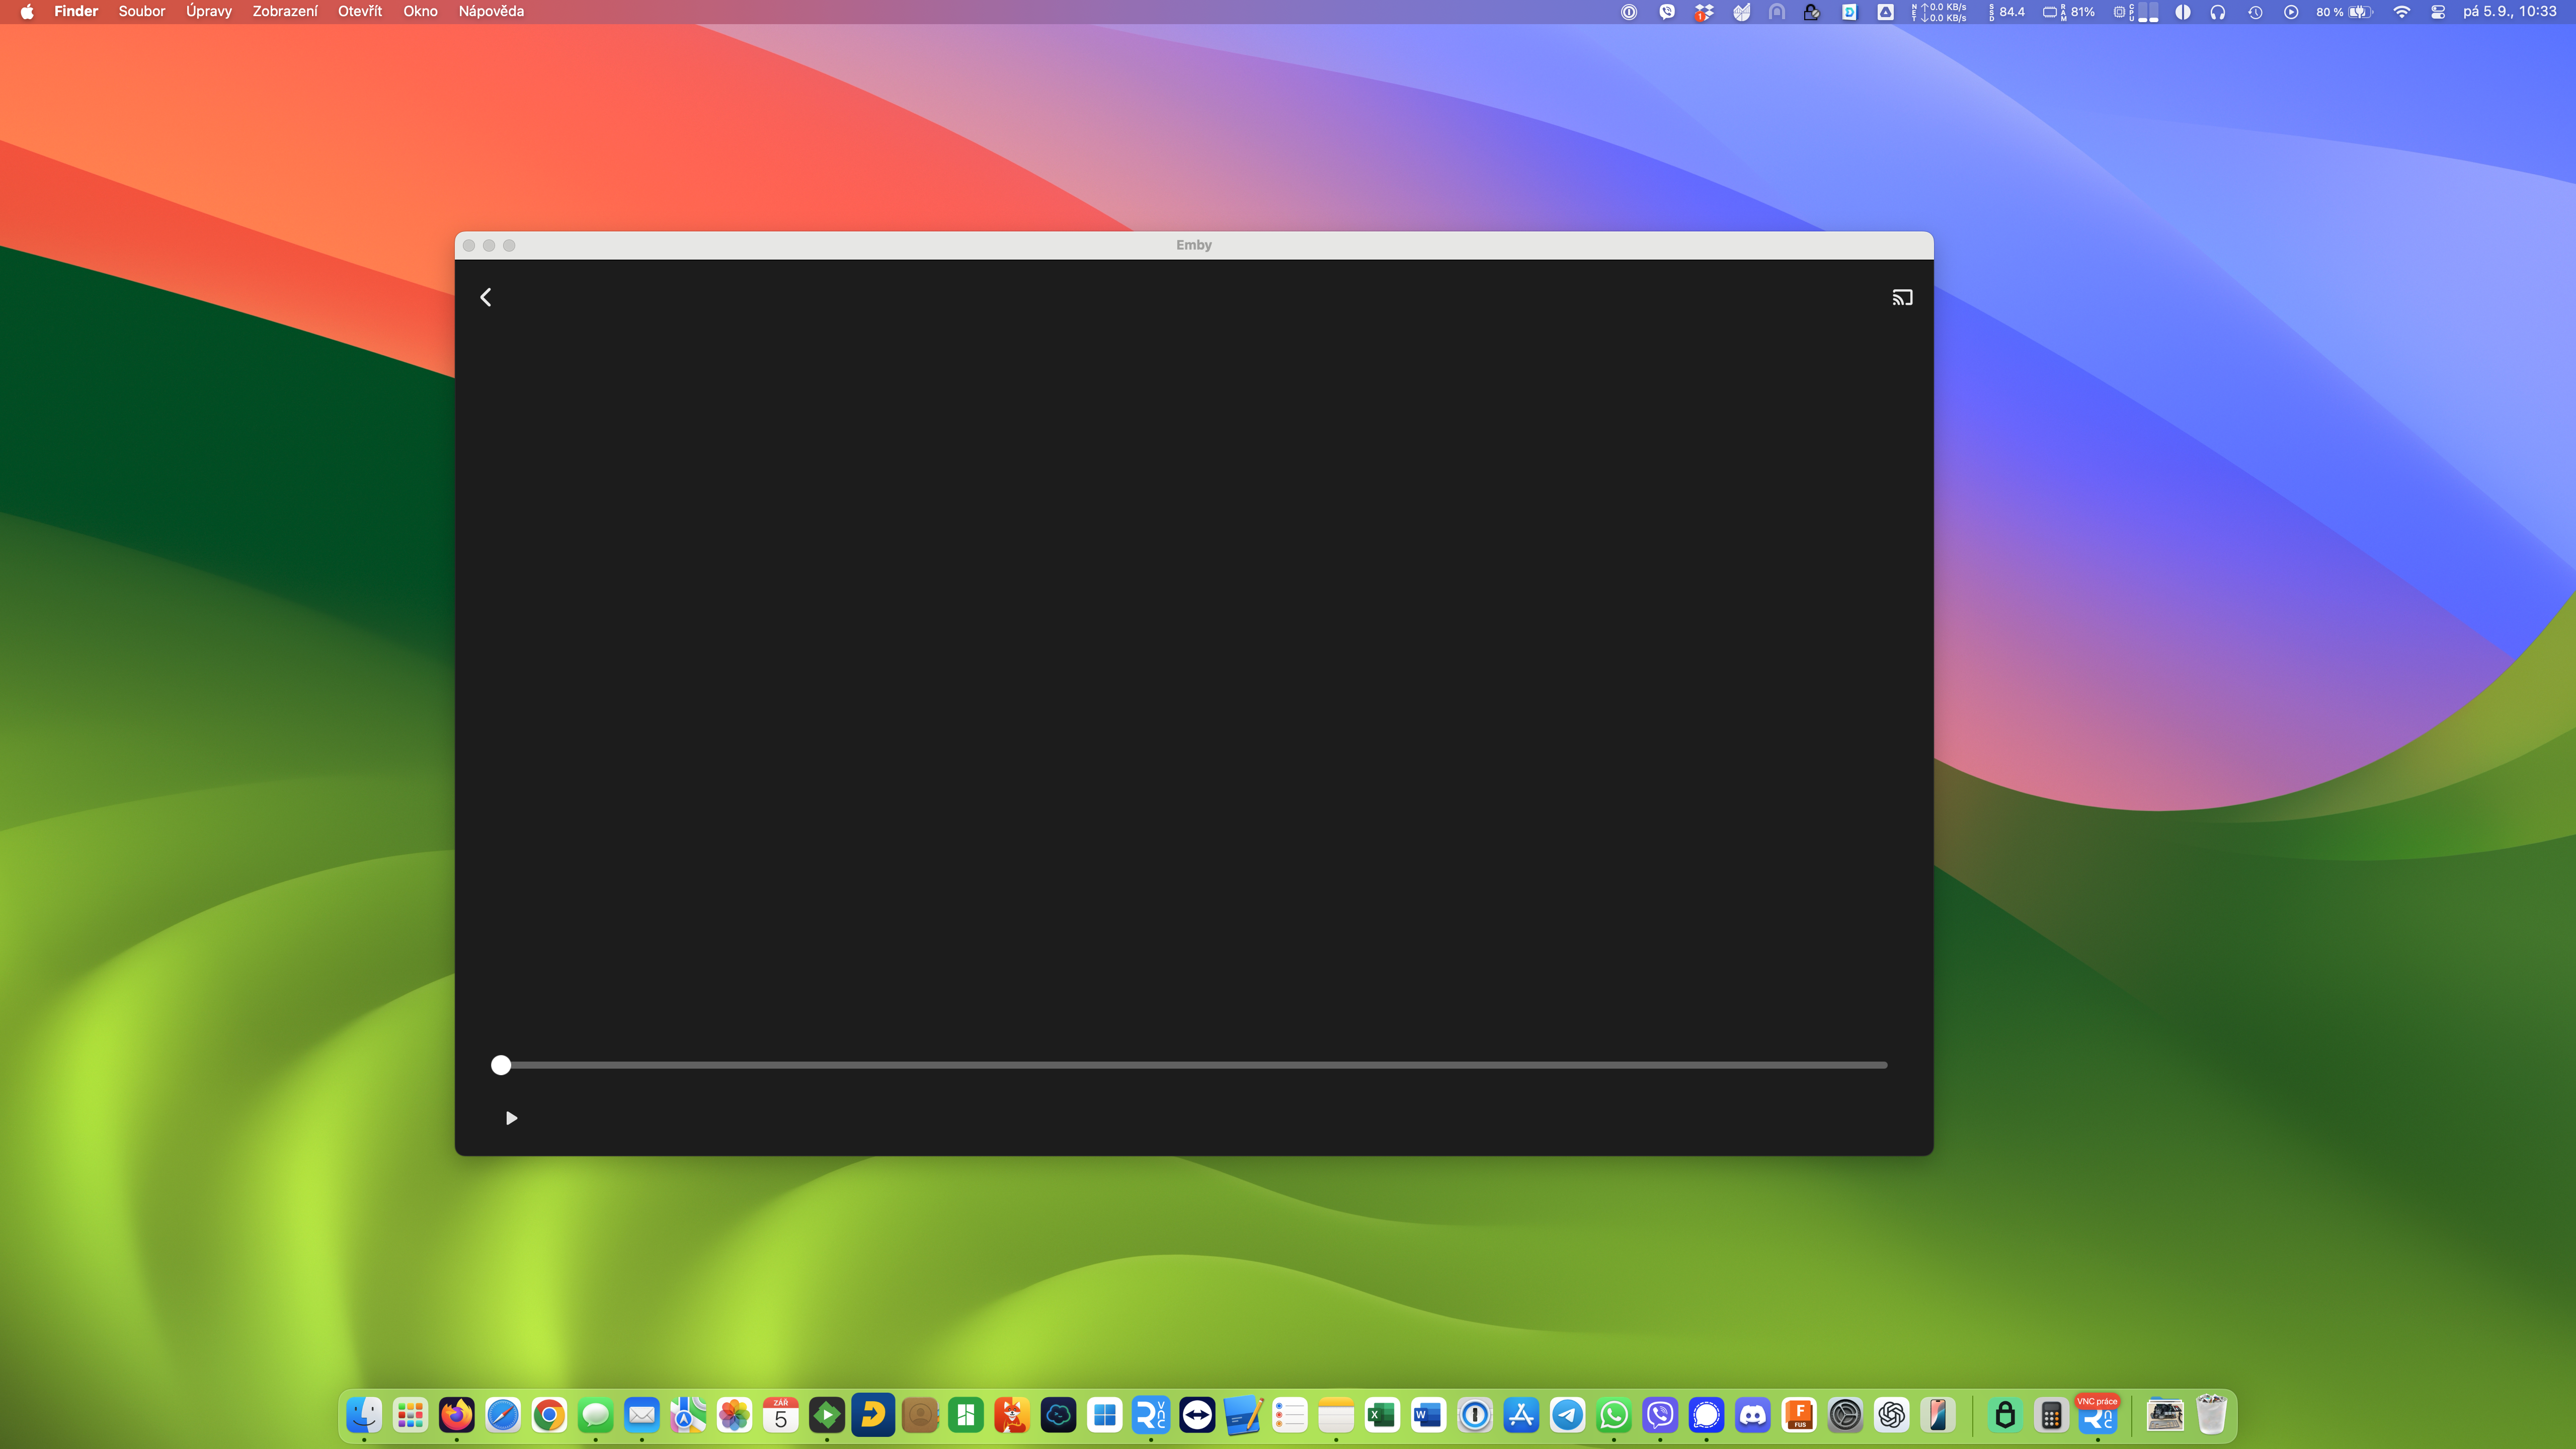The image size is (2576, 1449).
Task: Click the Emby window title bar
Action: (1194, 245)
